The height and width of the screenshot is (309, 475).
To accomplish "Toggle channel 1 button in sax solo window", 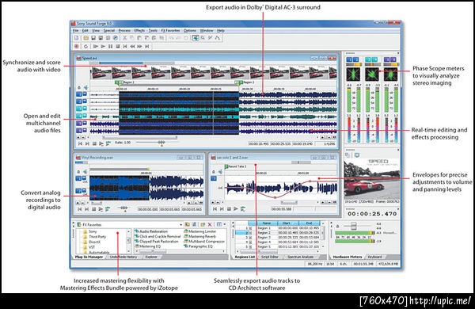I will pyautogui.click(x=214, y=178).
